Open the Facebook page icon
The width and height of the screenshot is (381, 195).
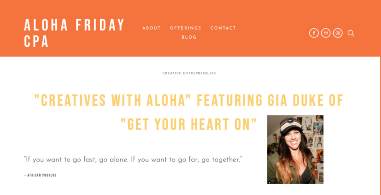click(314, 33)
